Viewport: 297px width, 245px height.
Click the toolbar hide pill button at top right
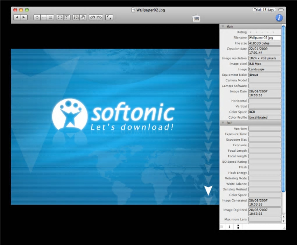click(281, 10)
